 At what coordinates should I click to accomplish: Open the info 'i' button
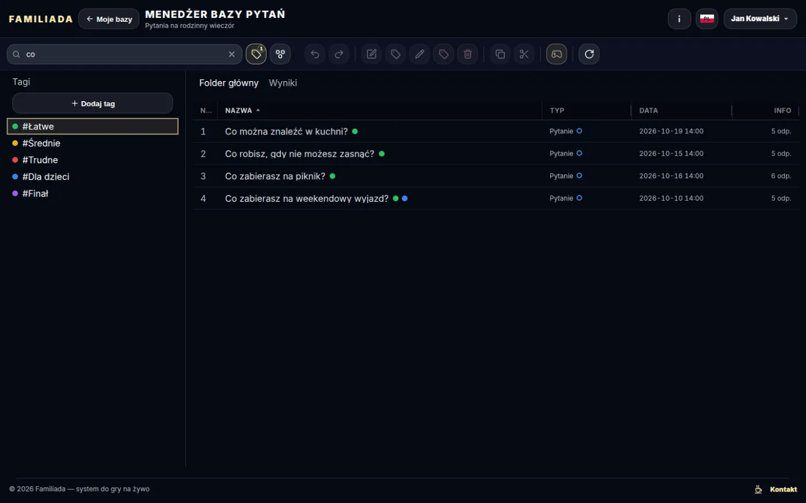point(679,19)
